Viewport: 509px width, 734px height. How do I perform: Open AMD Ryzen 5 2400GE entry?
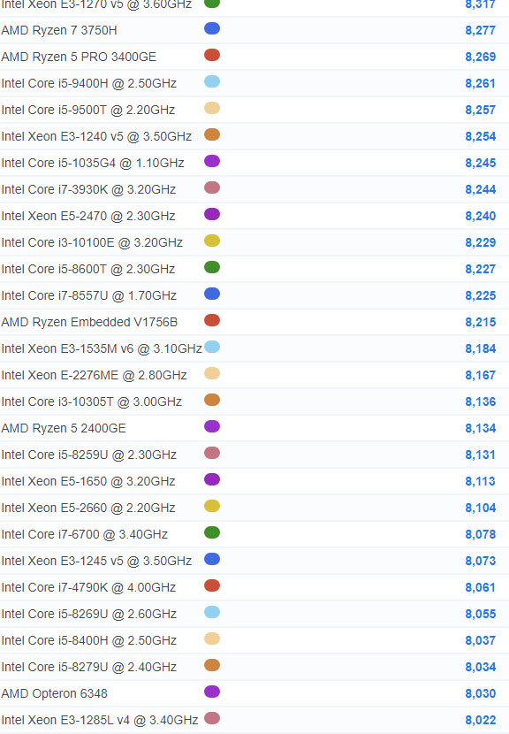point(64,428)
